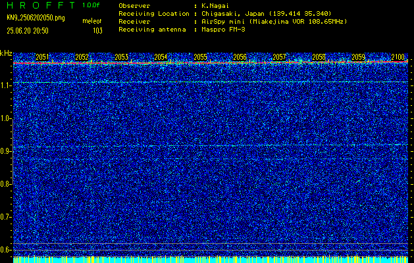Click the 0.6 kHz axis label

[5, 250]
